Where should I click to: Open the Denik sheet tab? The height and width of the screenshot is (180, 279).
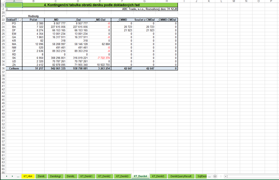(41, 176)
